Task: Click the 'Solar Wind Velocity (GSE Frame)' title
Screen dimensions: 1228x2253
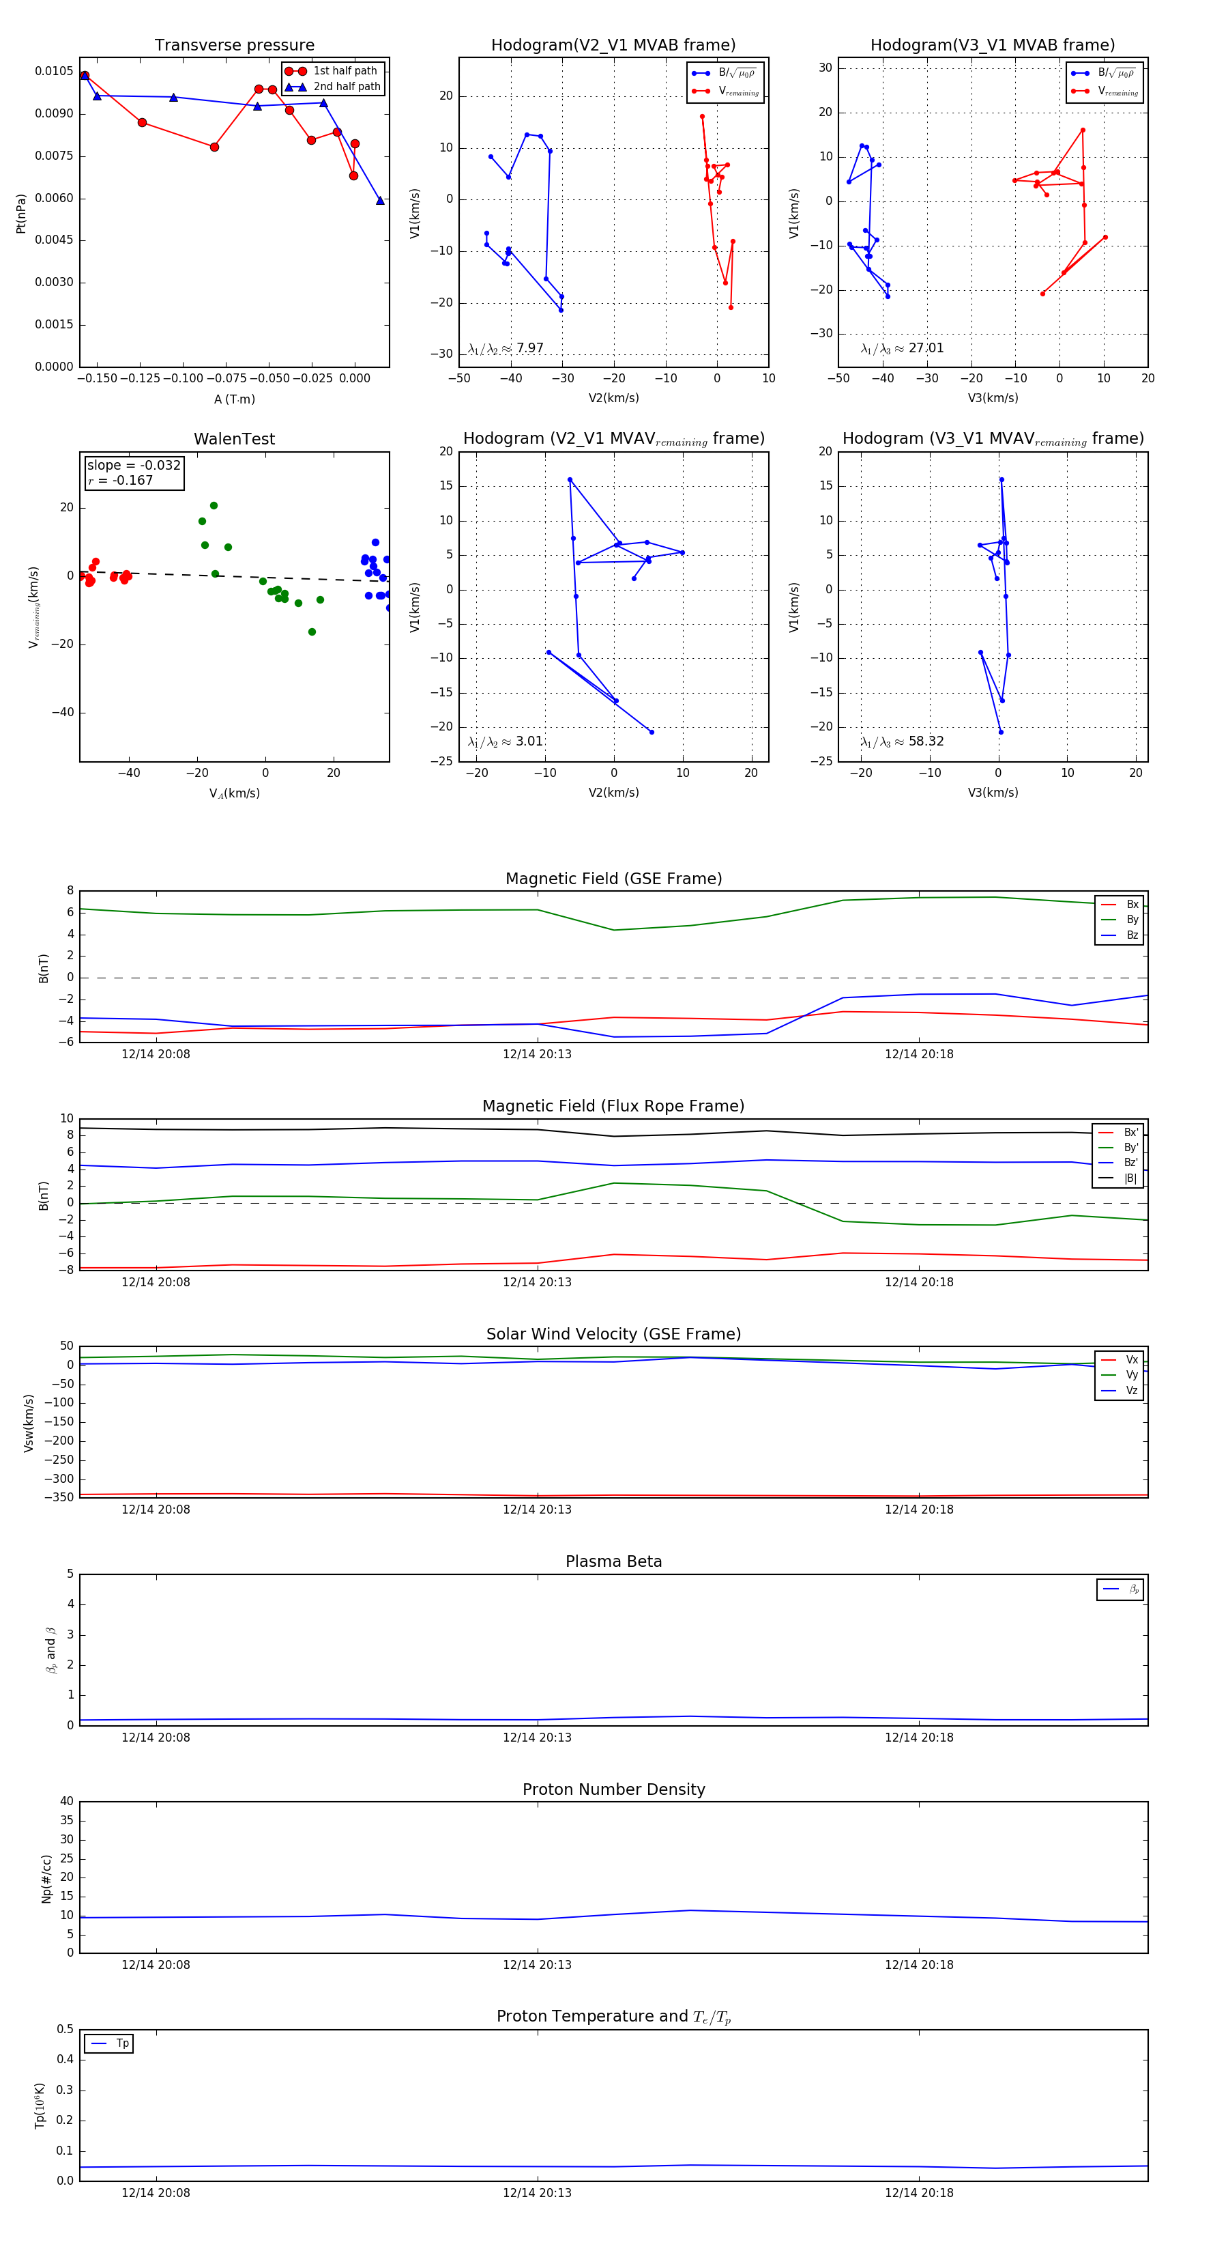Action: tap(613, 1335)
